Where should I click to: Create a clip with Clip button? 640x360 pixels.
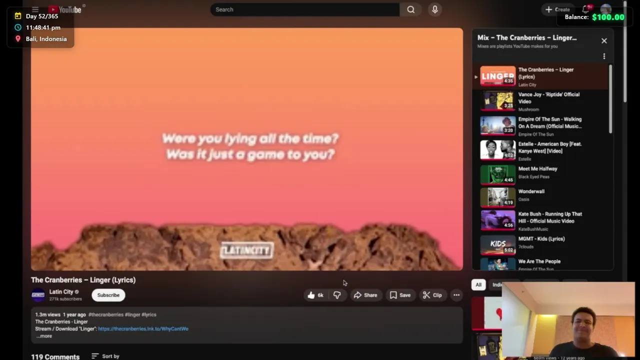coord(432,295)
